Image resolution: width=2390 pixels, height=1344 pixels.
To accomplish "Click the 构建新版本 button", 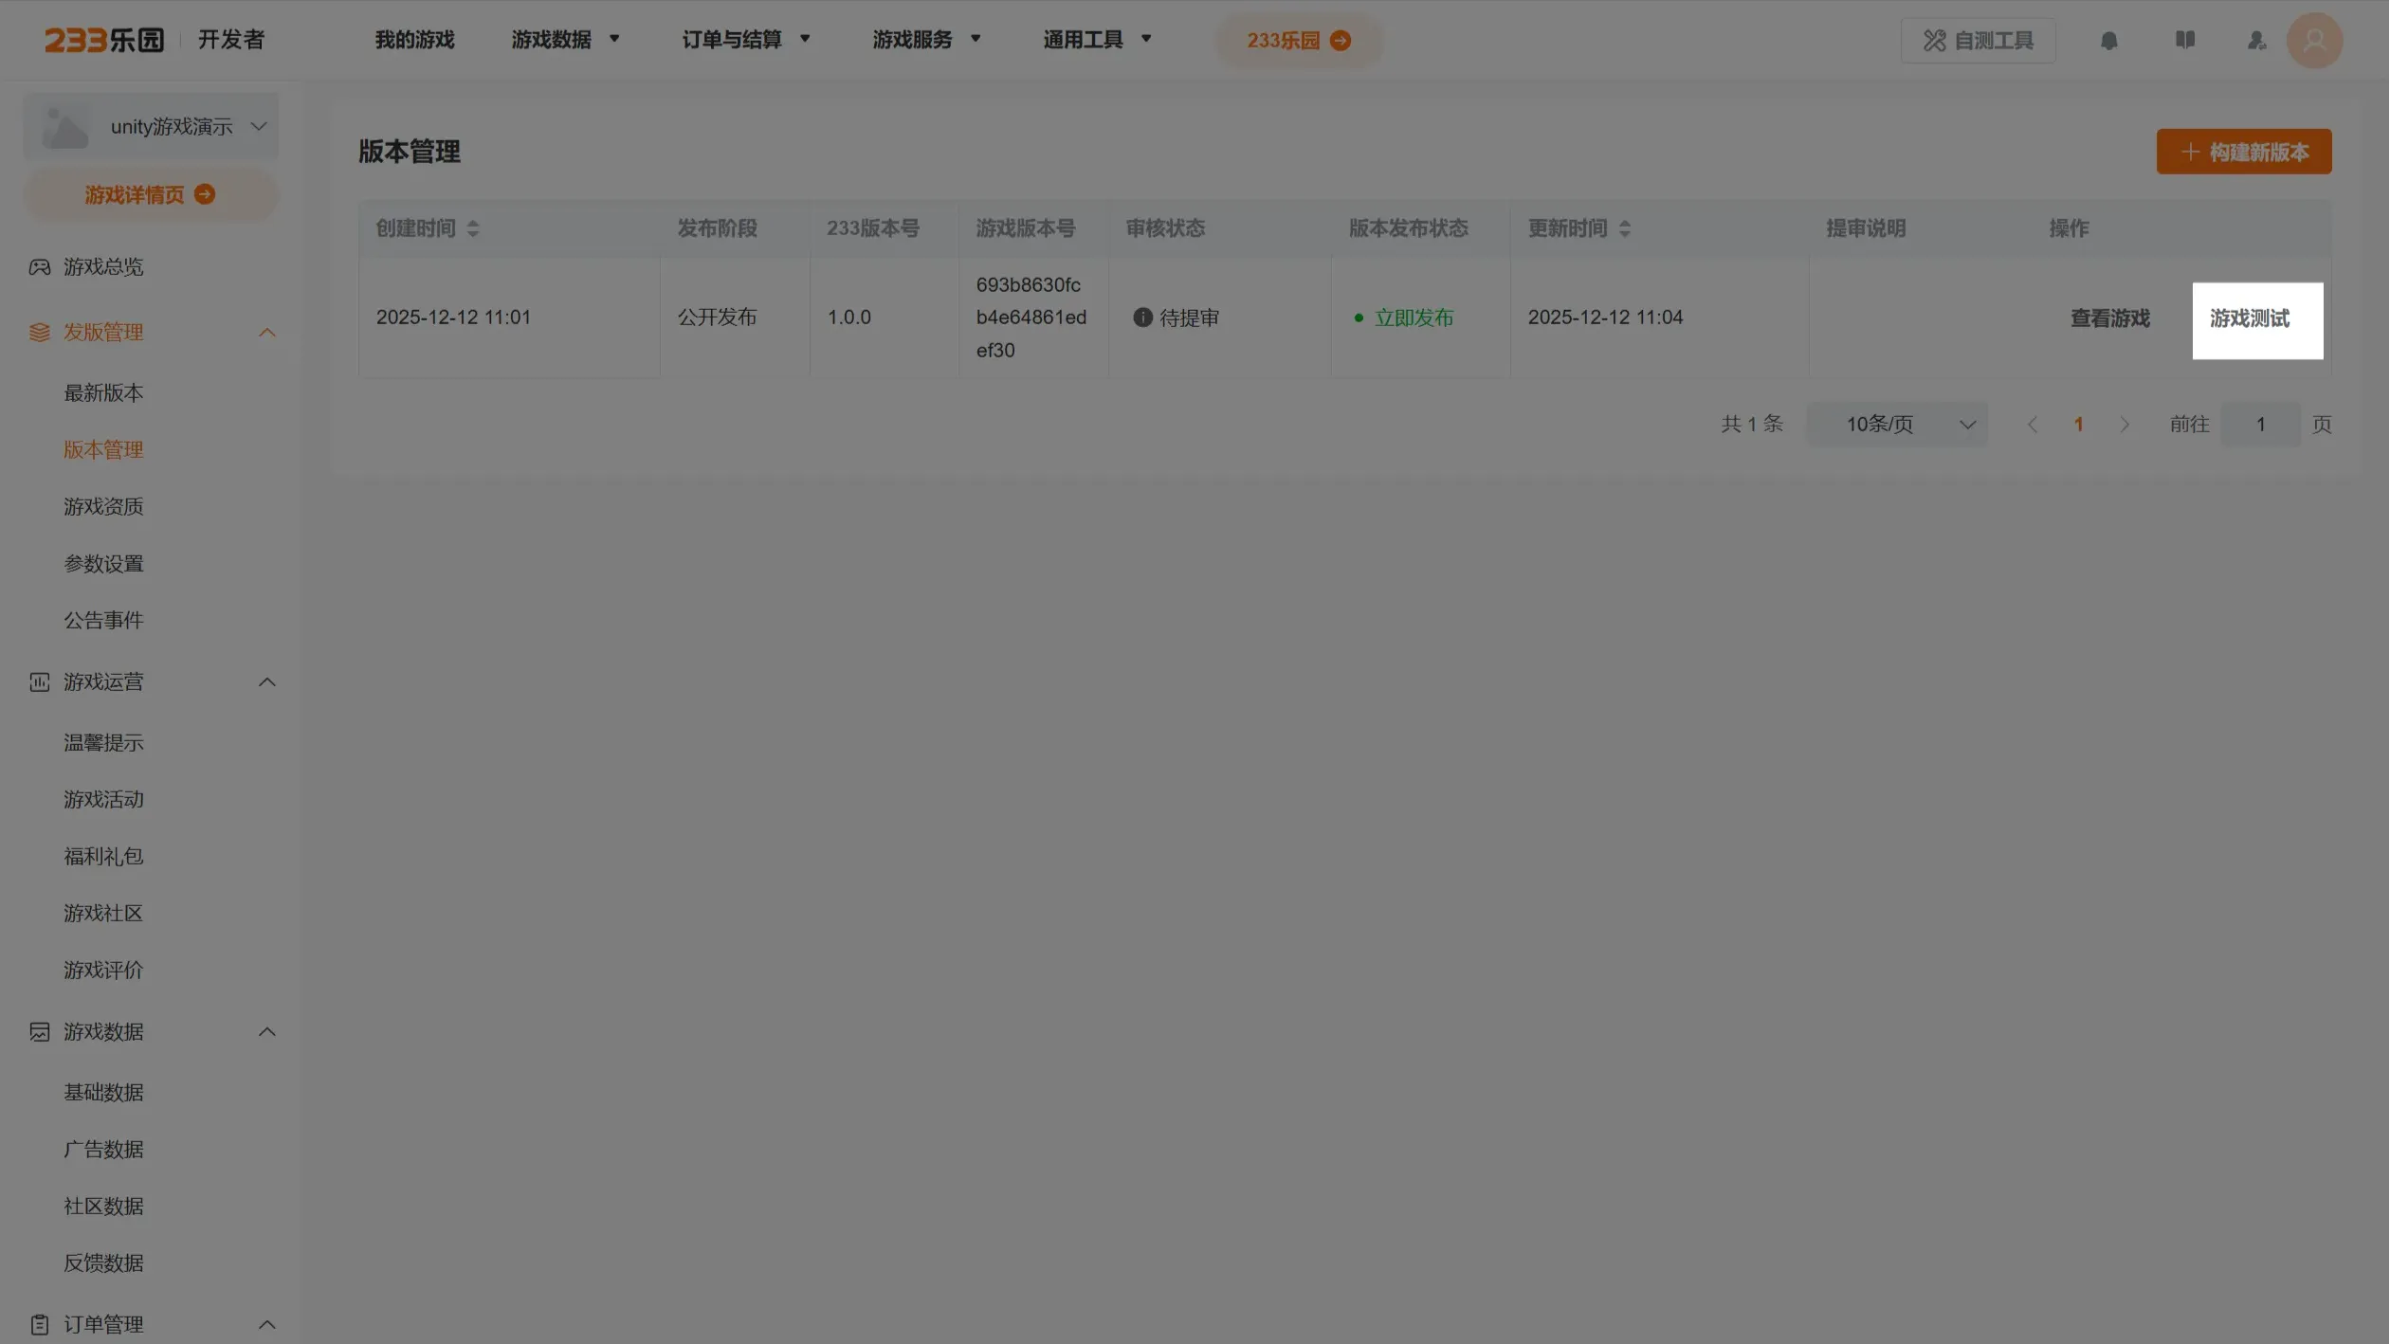I will click(2243, 152).
